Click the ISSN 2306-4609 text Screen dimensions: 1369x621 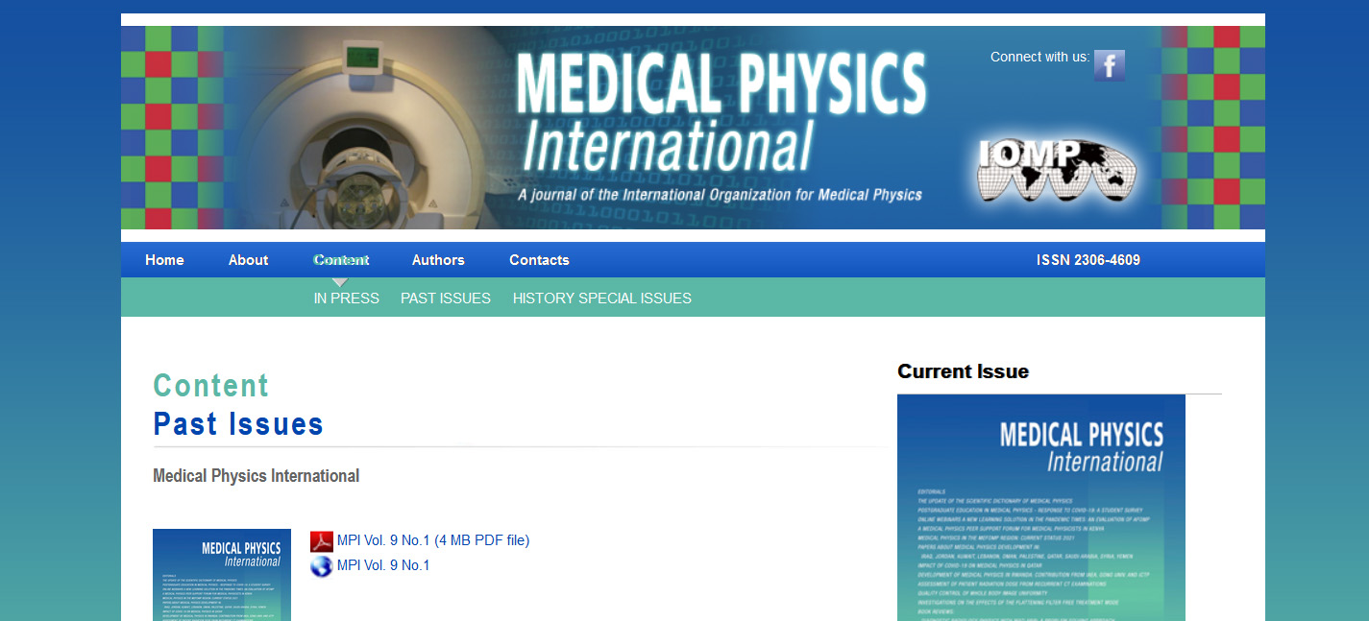[x=1088, y=260]
